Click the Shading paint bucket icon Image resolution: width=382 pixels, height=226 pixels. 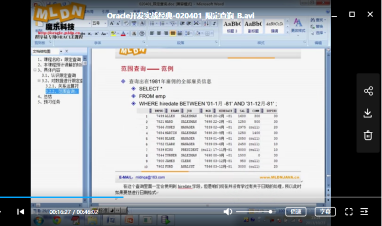click(x=198, y=33)
